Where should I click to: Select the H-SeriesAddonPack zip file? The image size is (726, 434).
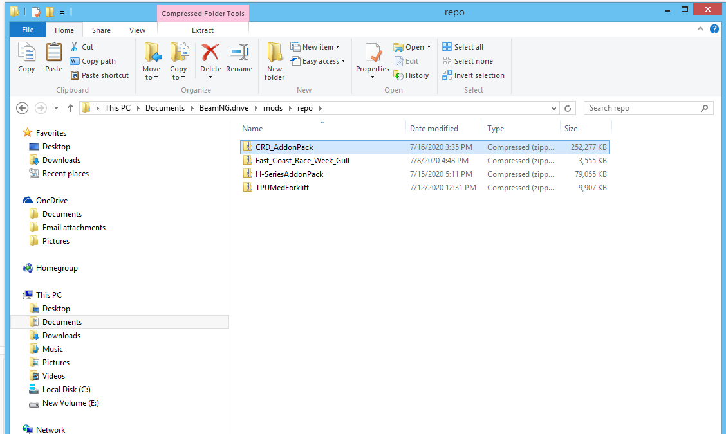pos(425,174)
